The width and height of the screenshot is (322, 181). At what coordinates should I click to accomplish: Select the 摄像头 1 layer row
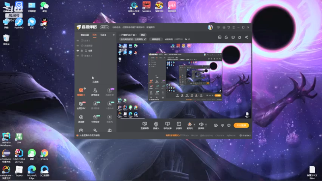(96, 56)
